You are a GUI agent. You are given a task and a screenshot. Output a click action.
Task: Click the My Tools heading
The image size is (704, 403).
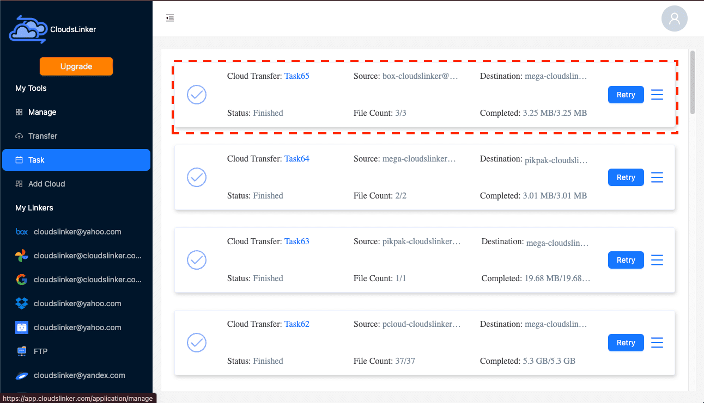pos(31,88)
